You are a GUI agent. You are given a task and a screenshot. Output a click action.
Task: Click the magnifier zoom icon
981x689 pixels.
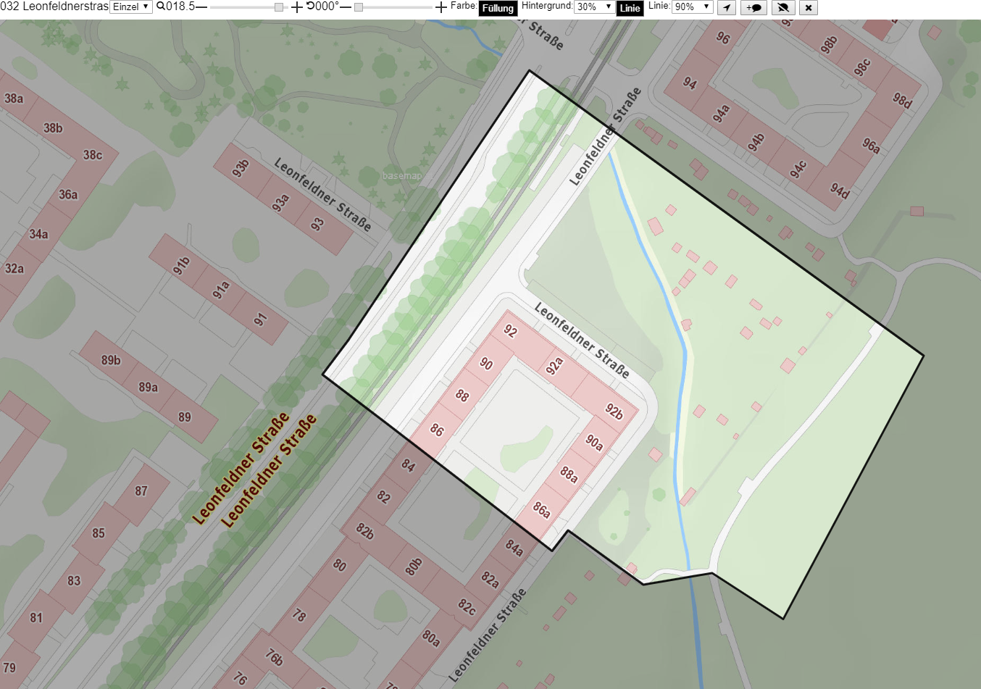pyautogui.click(x=161, y=7)
